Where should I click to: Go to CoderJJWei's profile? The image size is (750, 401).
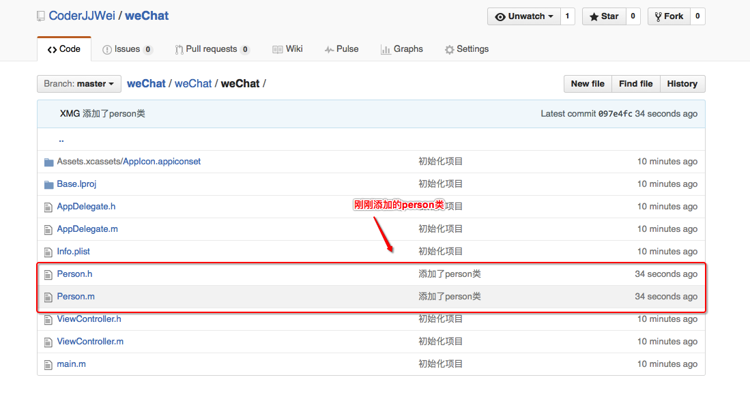click(82, 16)
